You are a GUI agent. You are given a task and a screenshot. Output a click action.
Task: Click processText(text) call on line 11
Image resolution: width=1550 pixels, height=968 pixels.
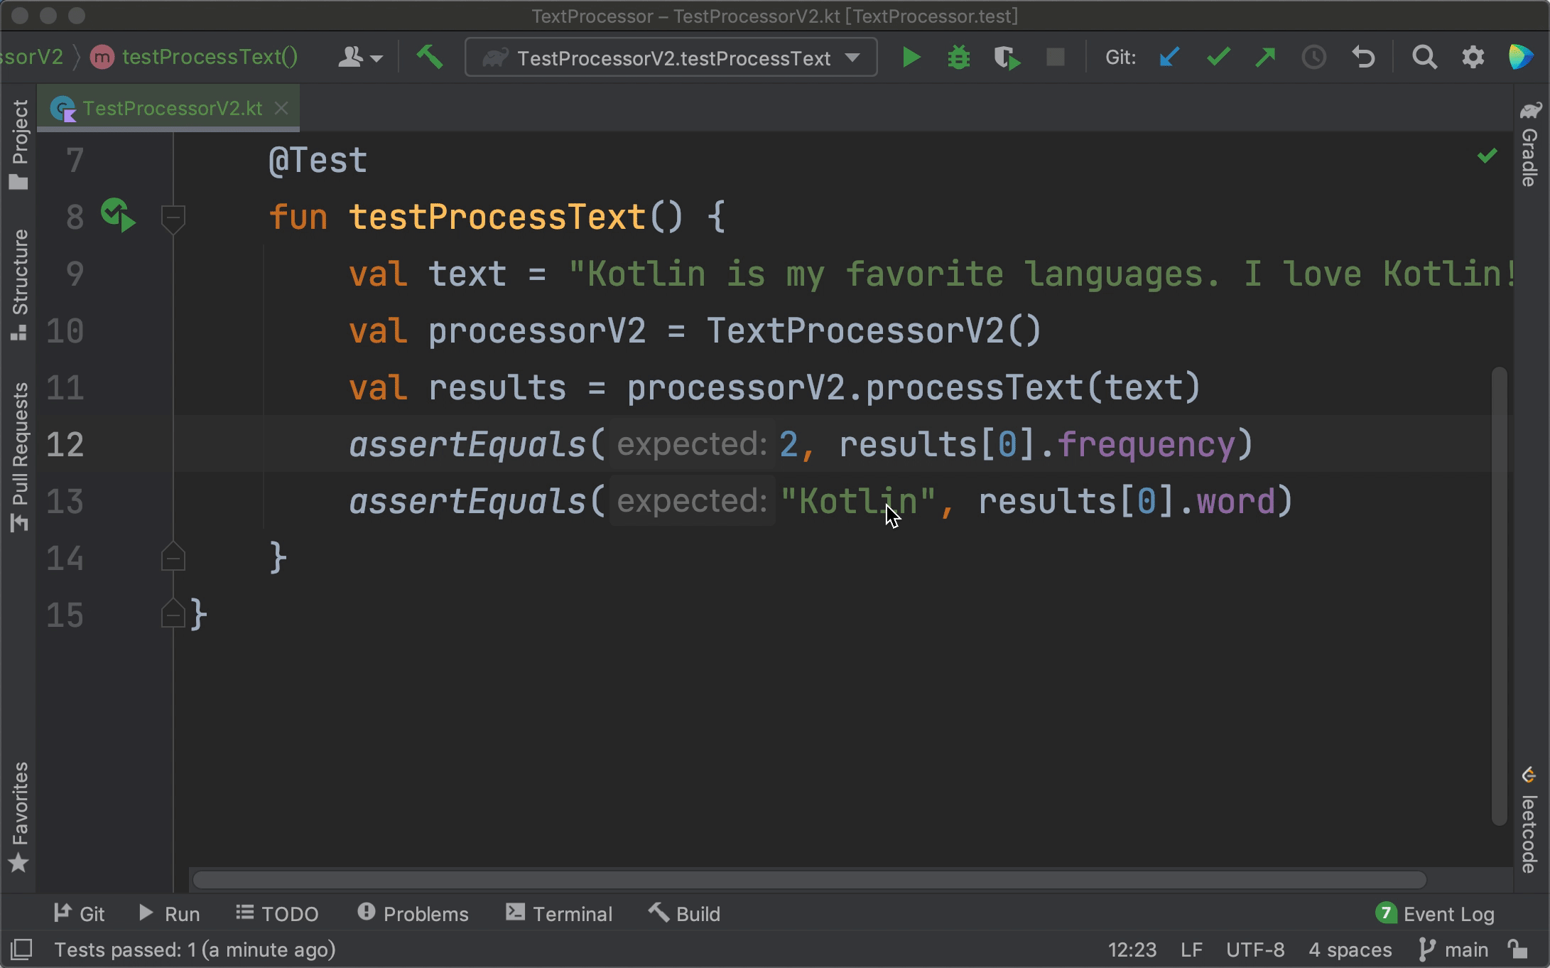pyautogui.click(x=1032, y=387)
